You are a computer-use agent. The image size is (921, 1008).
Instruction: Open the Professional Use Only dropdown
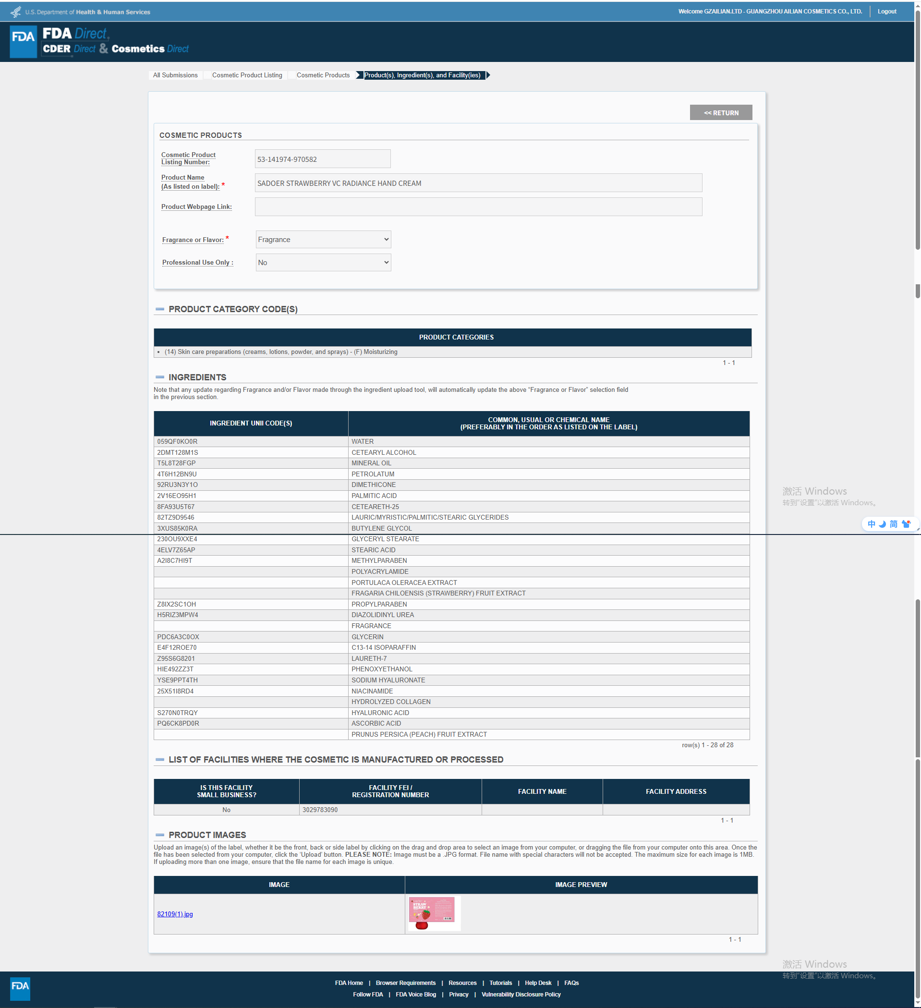323,263
